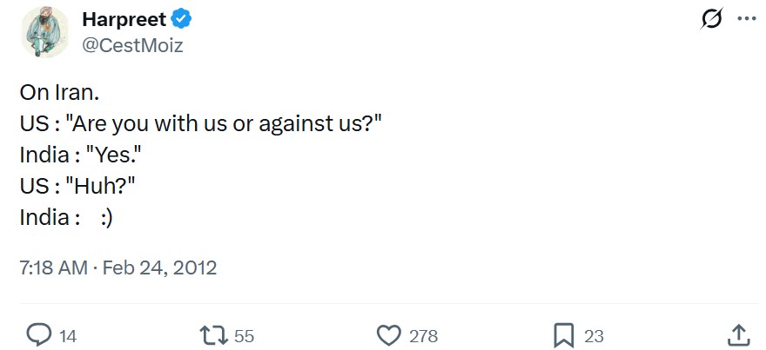Image resolution: width=766 pixels, height=350 pixels.
Task: Click the US "Huh?" tweet line
Action: 77,186
